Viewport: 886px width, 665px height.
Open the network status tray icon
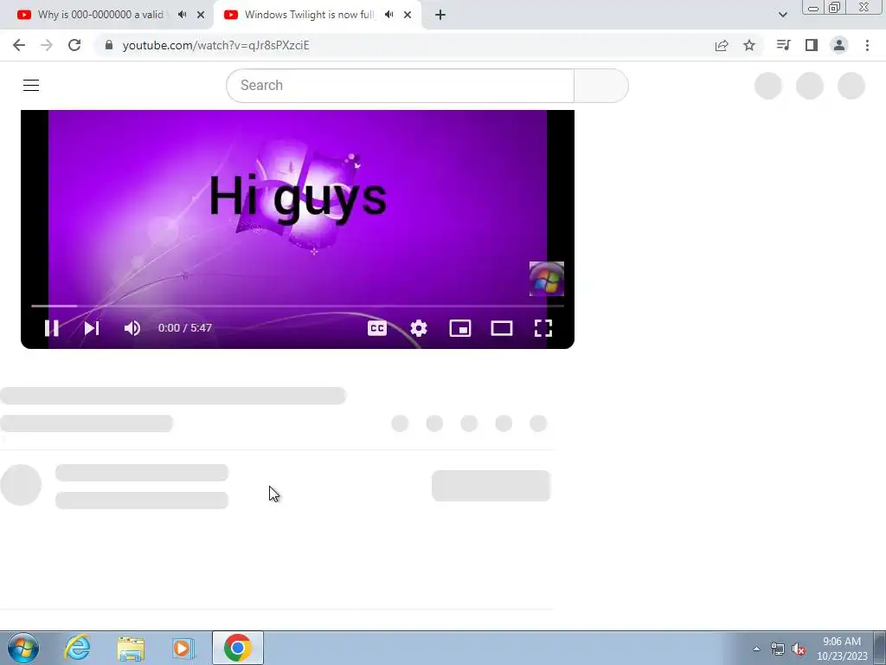[x=778, y=649]
